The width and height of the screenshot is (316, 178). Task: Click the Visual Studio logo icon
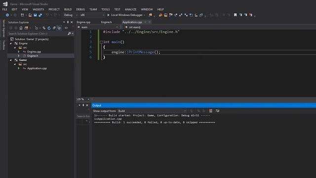click(x=5, y=4)
